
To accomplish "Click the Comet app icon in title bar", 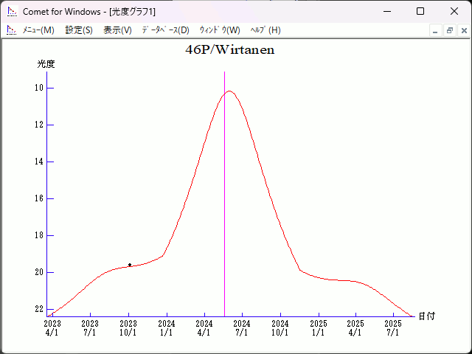I will coord(13,12).
